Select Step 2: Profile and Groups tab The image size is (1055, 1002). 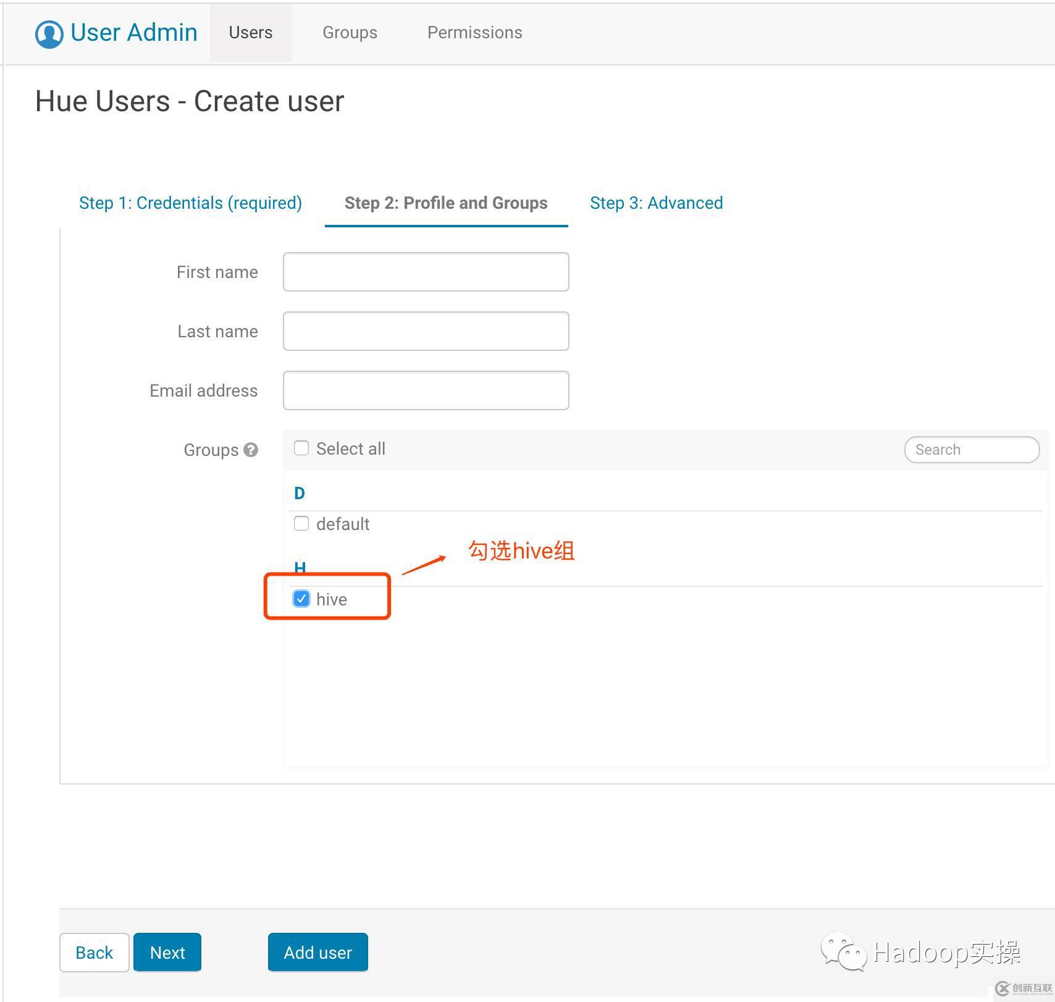[446, 203]
